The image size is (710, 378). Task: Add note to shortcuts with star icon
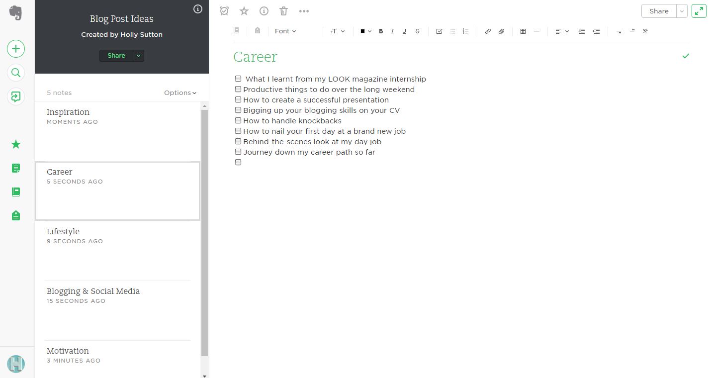(x=244, y=11)
